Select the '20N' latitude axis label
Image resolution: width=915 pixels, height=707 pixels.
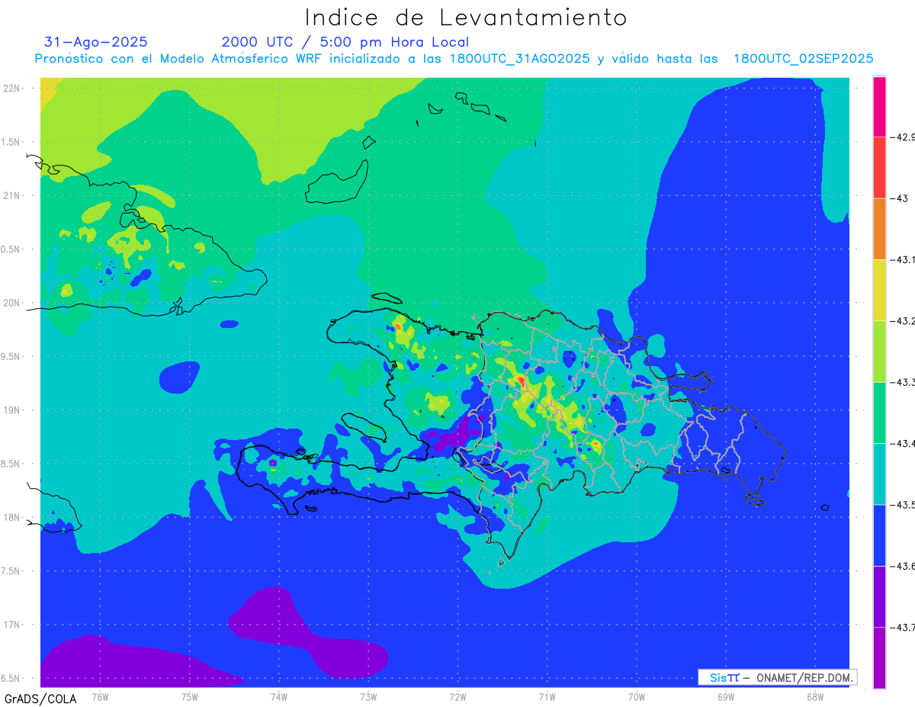[x=13, y=303]
